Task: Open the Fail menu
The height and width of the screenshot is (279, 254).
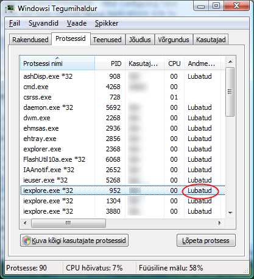Action: (x=15, y=23)
